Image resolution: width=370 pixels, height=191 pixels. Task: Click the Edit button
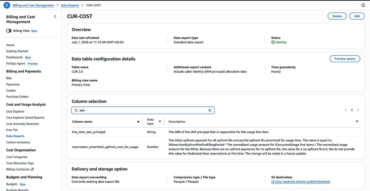(x=357, y=16)
